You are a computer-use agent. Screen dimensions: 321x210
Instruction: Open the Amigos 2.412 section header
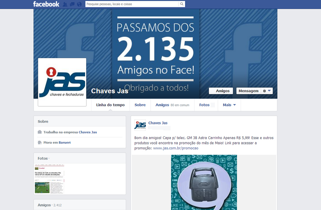click(x=49, y=205)
